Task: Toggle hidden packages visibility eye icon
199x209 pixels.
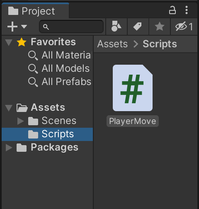Action: coord(184,27)
